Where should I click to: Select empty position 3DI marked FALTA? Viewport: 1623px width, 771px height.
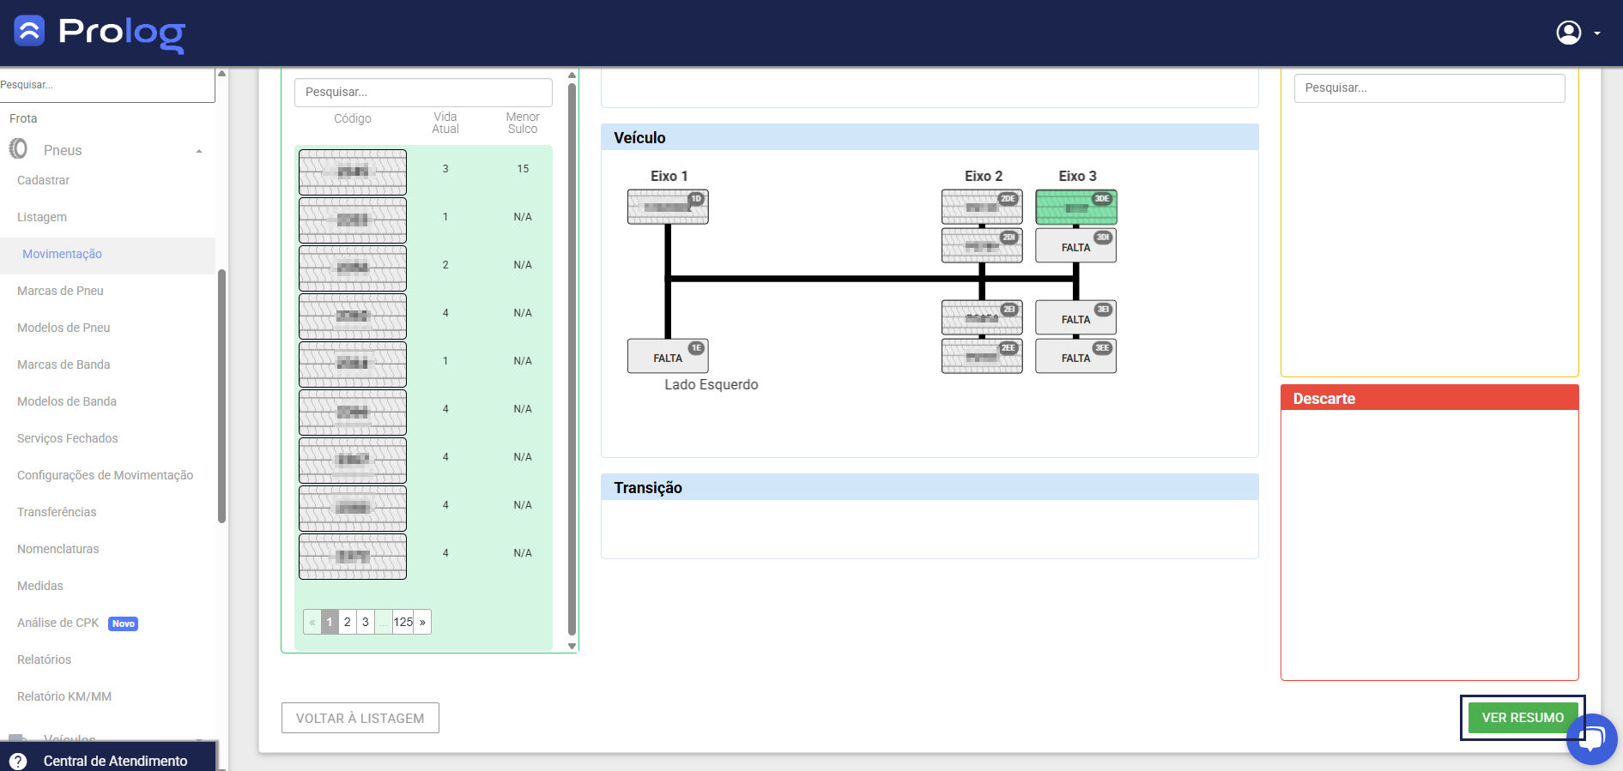pyautogui.click(x=1076, y=245)
